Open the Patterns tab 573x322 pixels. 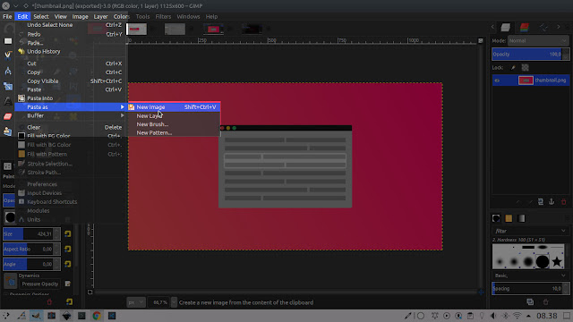509,218
